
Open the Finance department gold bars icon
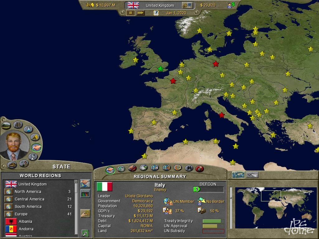pos(35,137)
